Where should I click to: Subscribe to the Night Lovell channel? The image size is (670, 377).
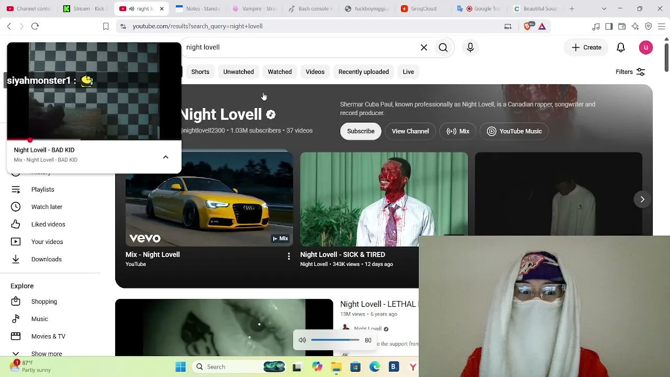(x=361, y=131)
